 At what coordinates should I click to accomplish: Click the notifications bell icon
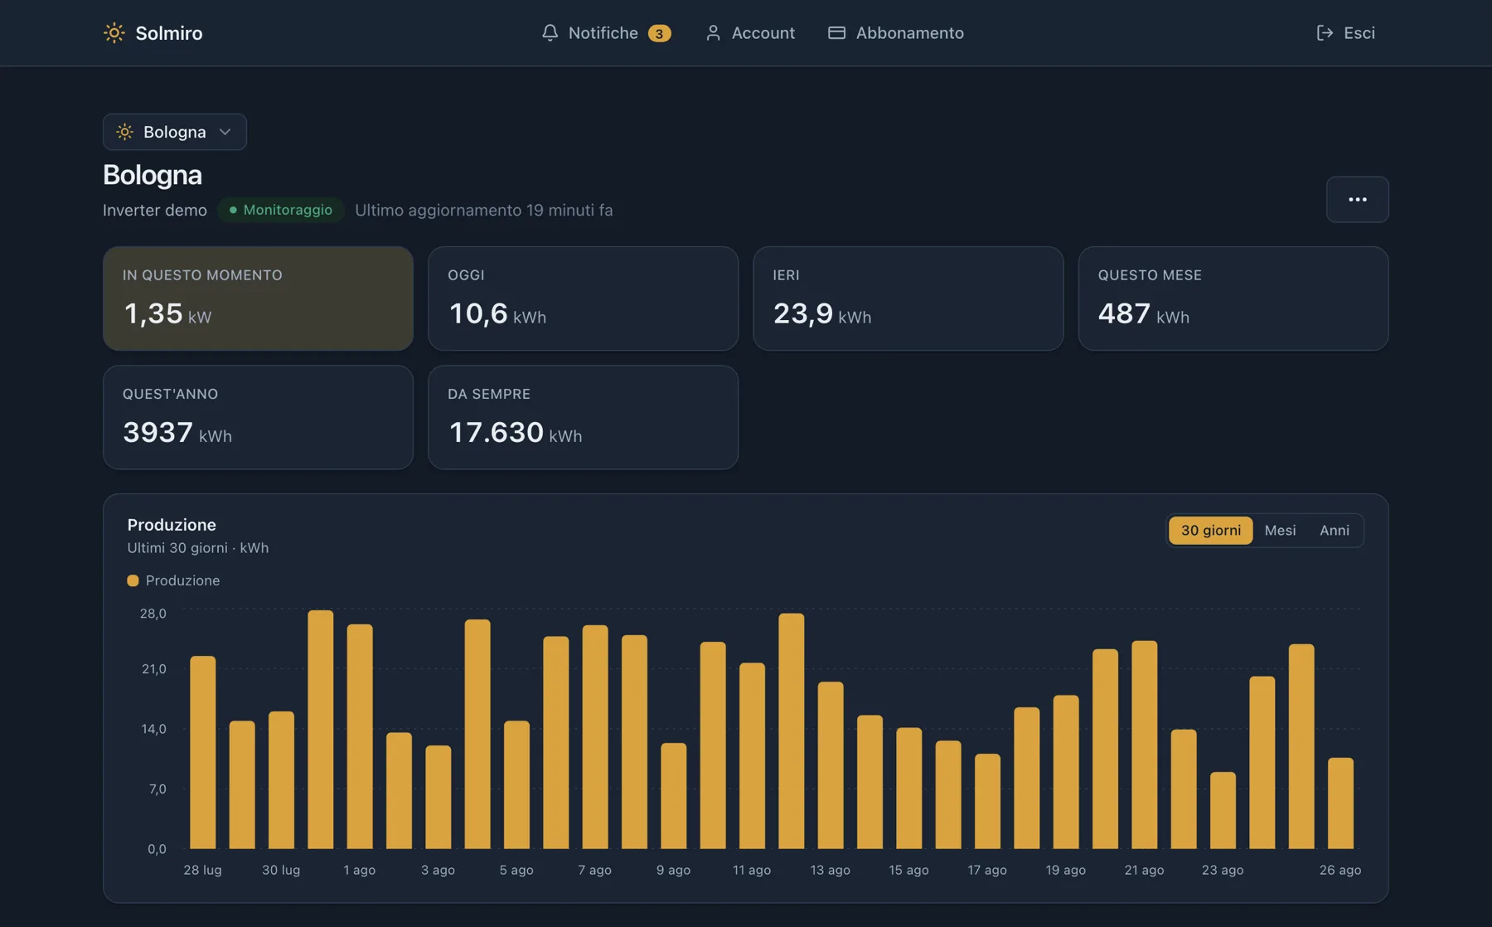pyautogui.click(x=550, y=32)
